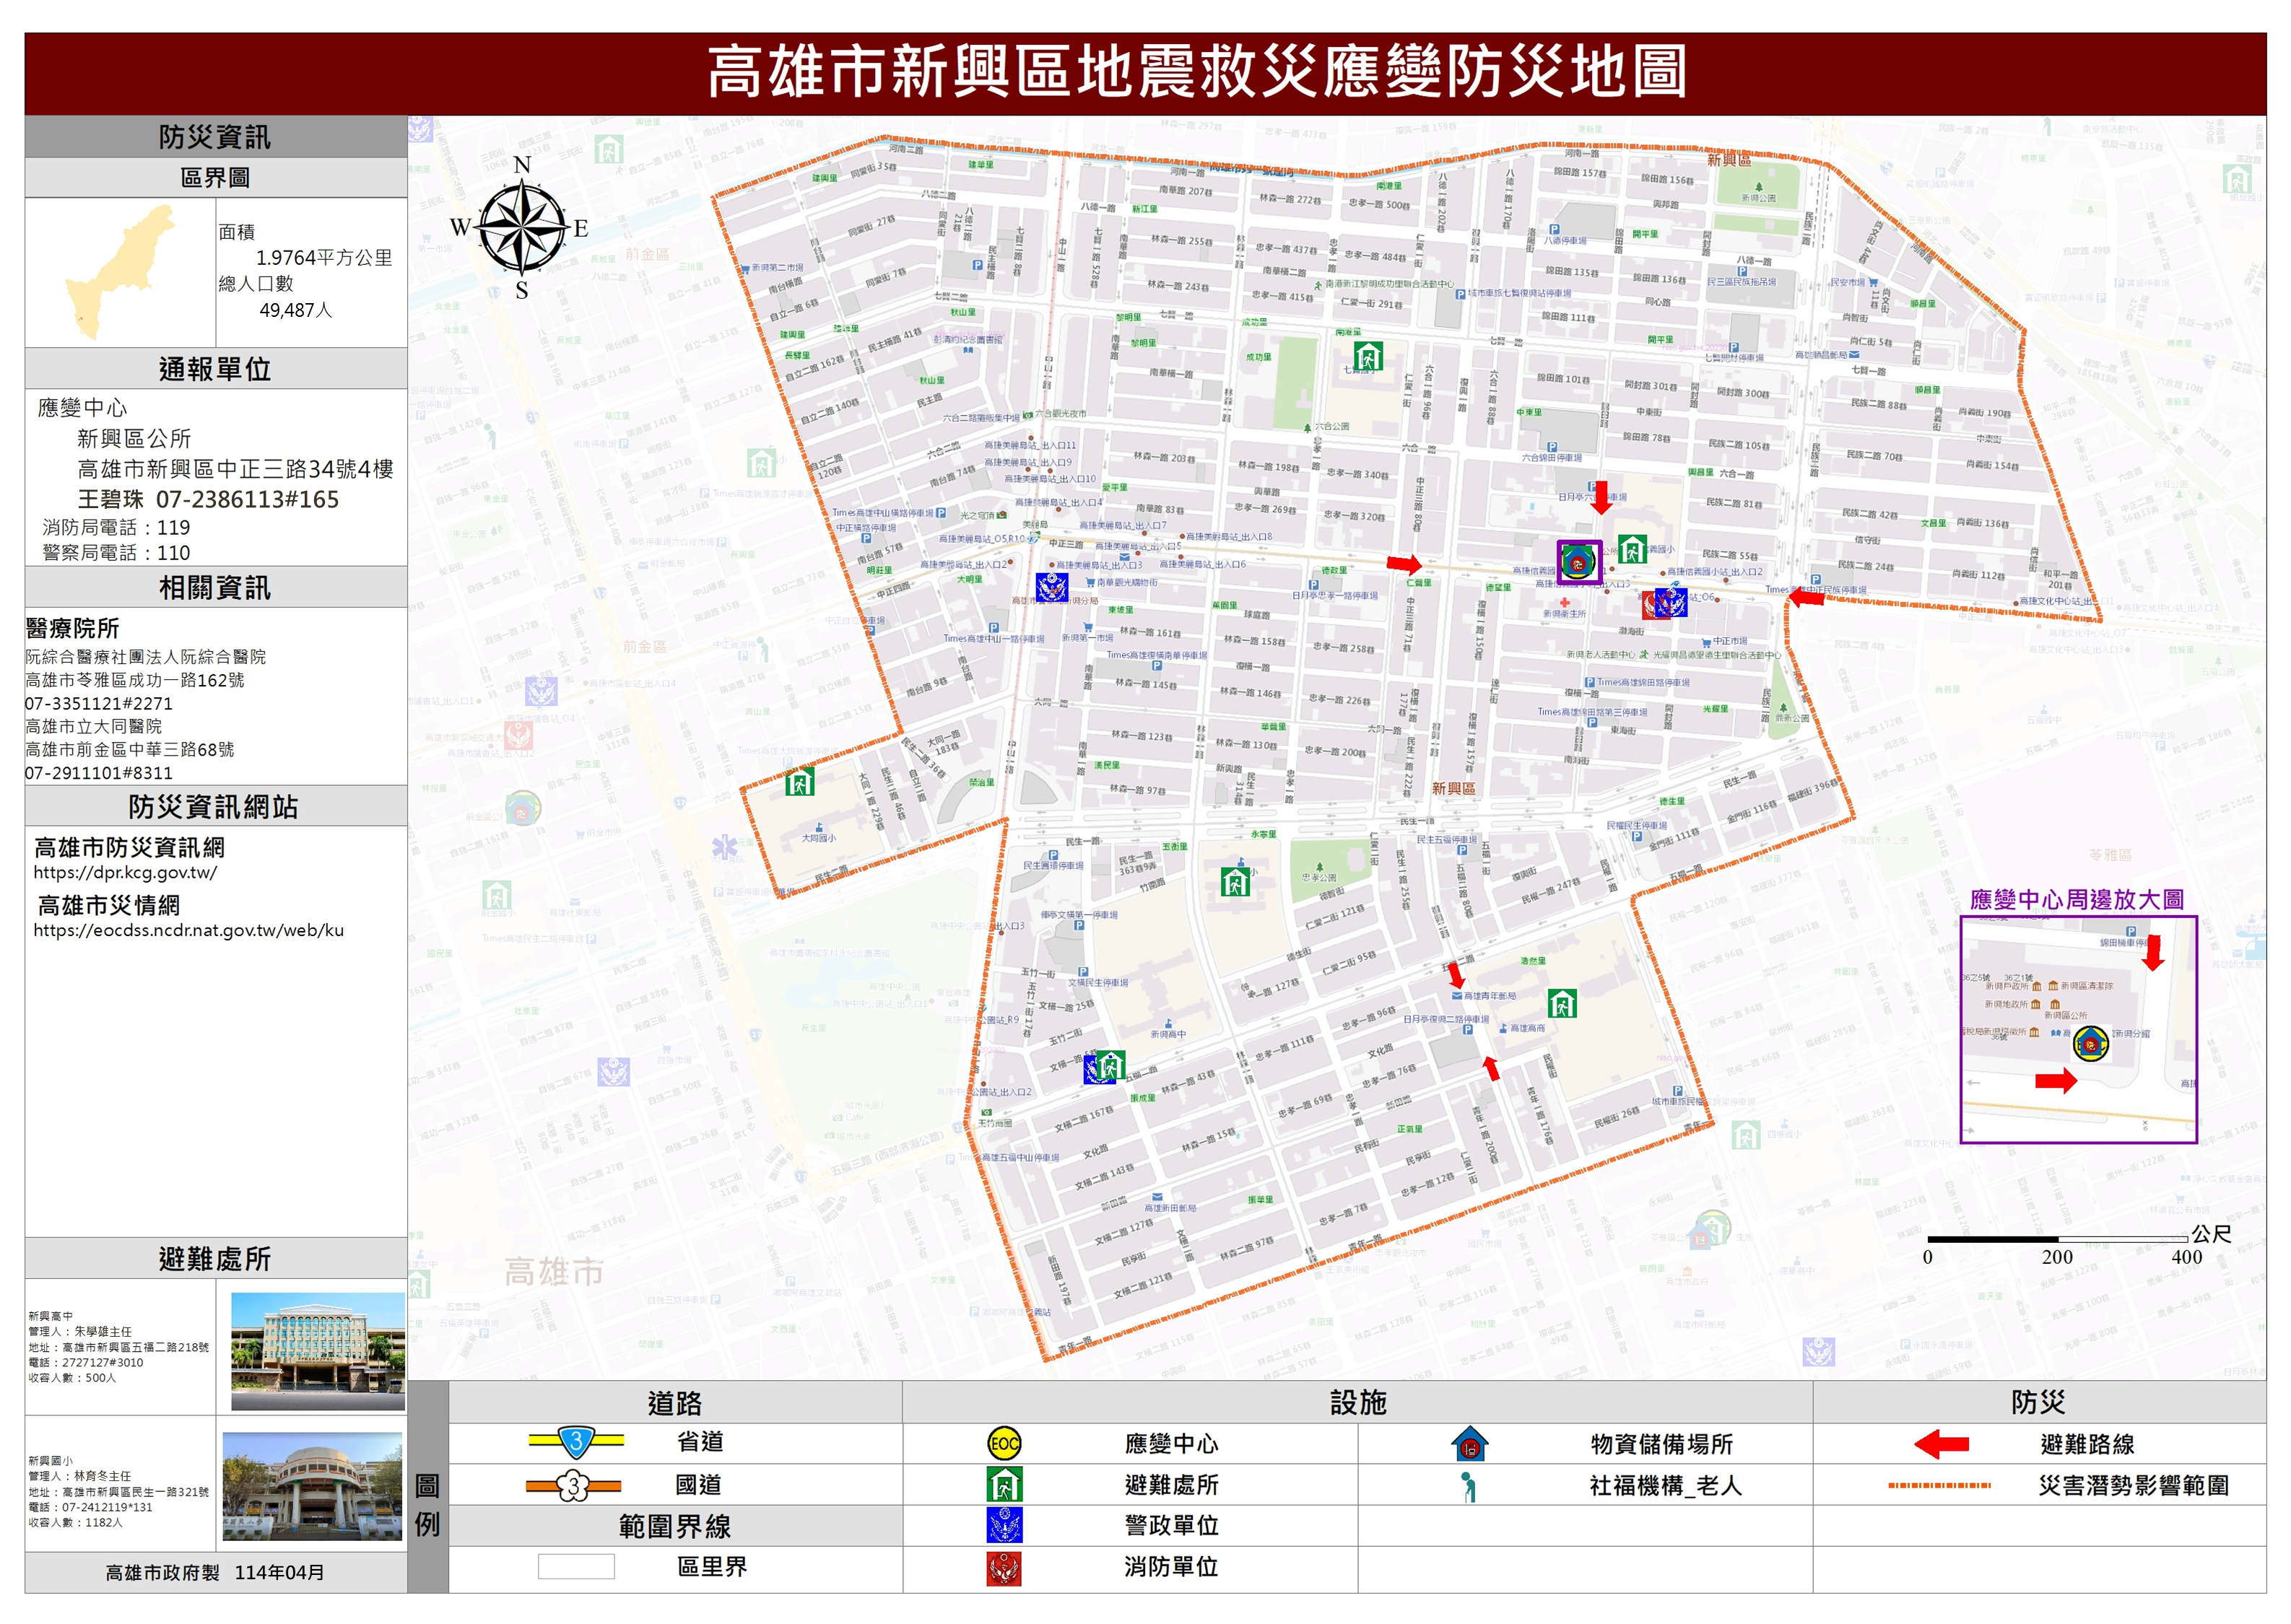Click the national highway 3 legend symbol
The width and height of the screenshot is (2291, 1624).
coord(573,1485)
